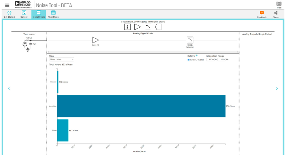This screenshot has width=286, height=156.
Task: Click the Share icon
Action: pos(276,14)
